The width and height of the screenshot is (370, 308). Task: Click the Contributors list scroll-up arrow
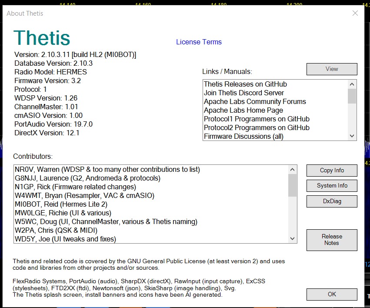293,170
